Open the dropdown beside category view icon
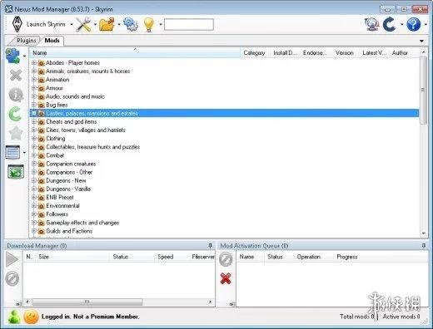 (24, 153)
